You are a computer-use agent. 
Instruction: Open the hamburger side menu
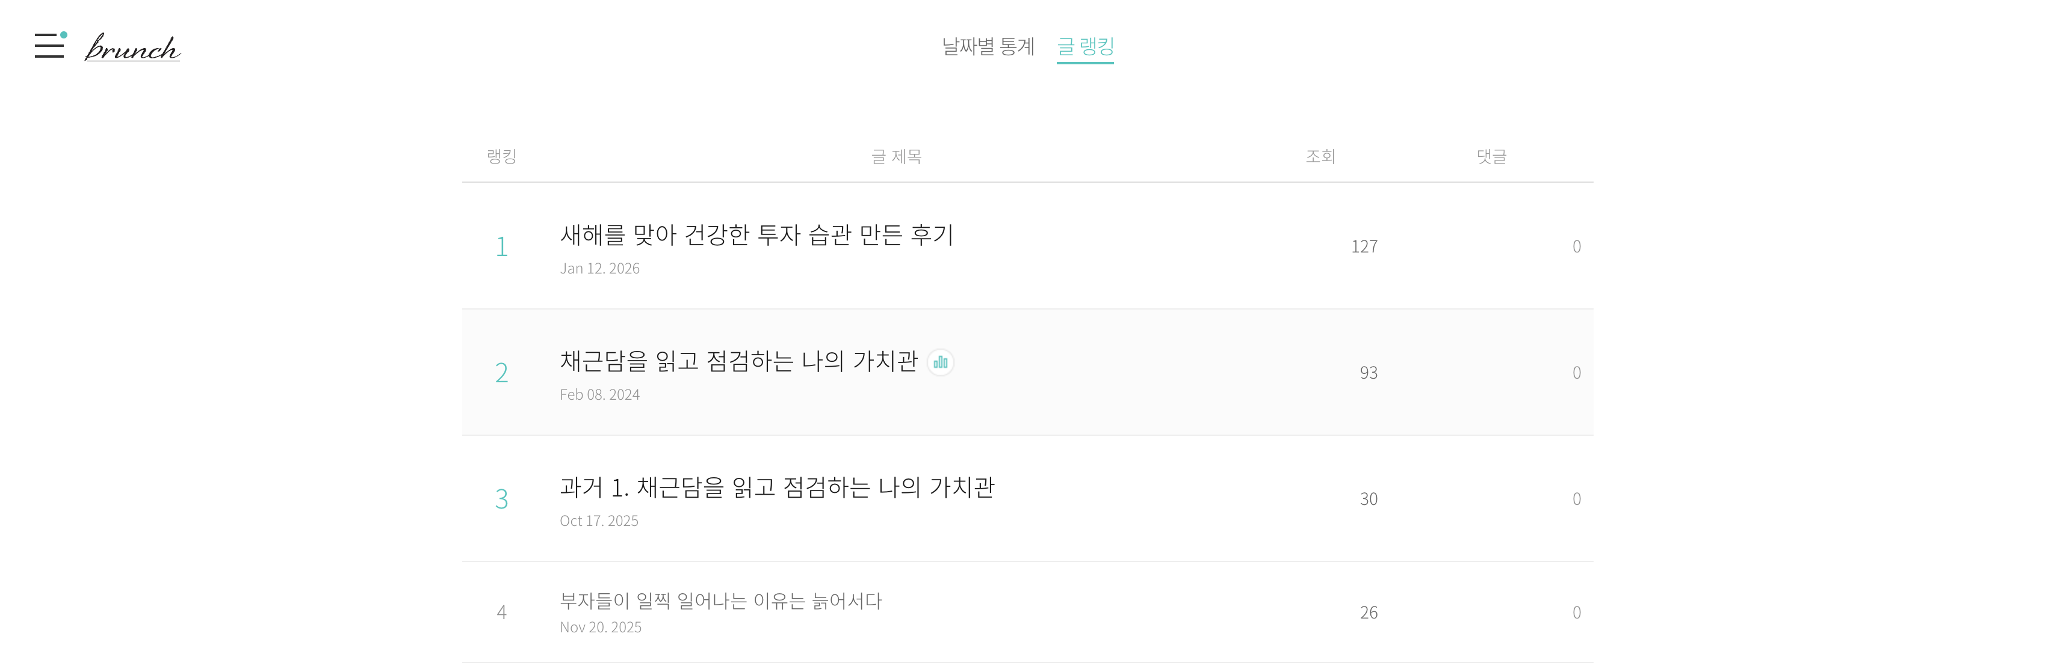[x=49, y=46]
